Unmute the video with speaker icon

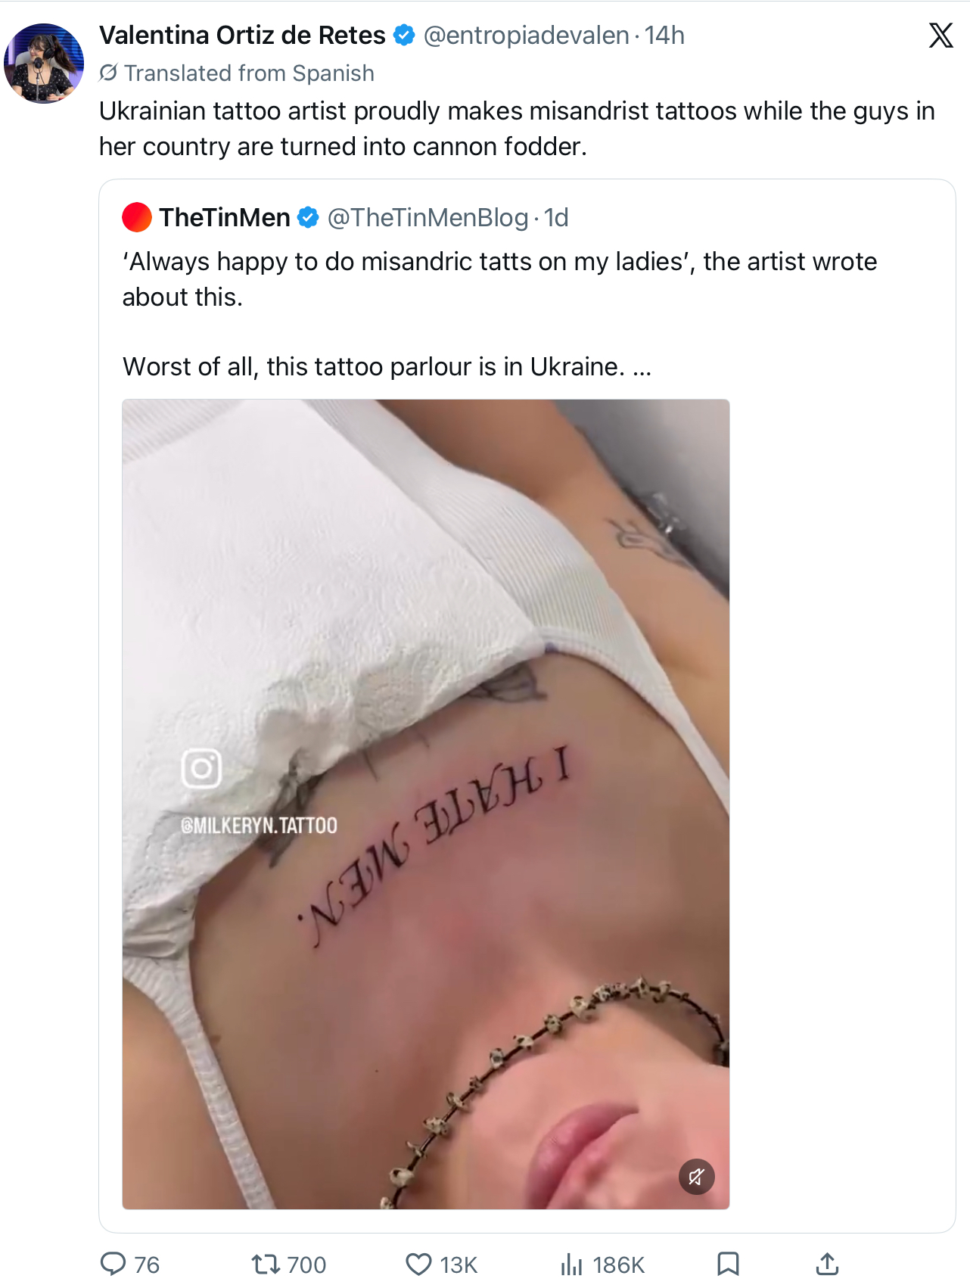pos(697,1177)
